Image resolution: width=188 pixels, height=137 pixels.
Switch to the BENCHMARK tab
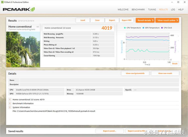point(138,10)
